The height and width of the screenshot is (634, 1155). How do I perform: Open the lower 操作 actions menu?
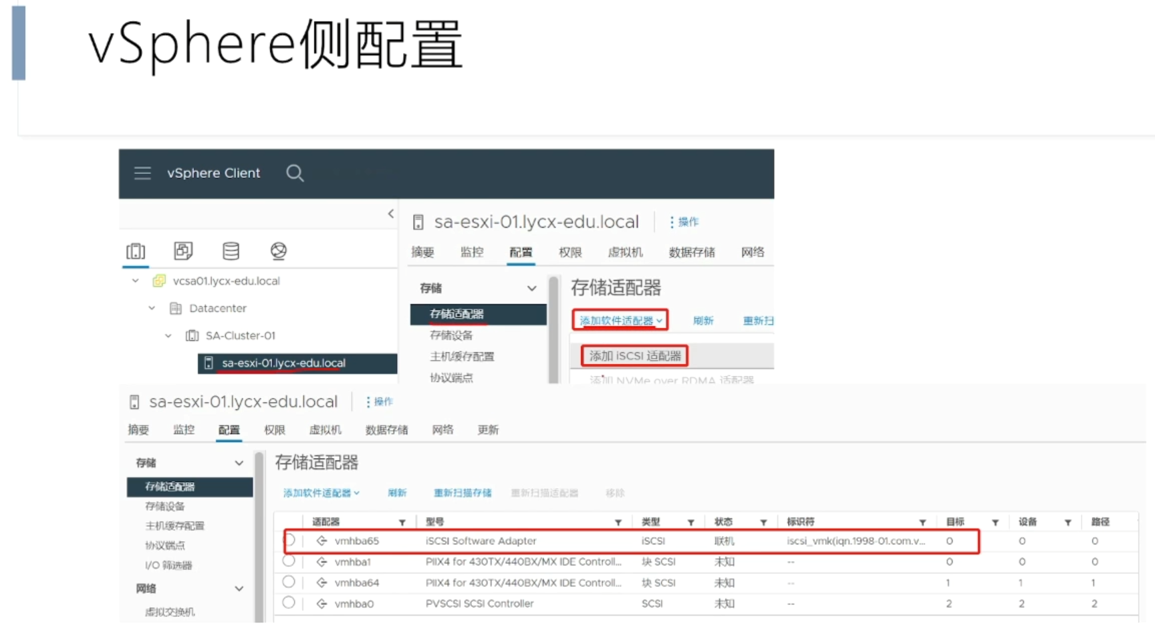click(x=380, y=402)
